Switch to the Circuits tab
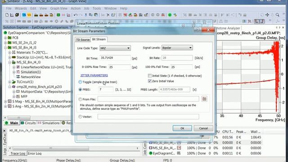Viewport: 288px width, 162px height. pos(28,123)
